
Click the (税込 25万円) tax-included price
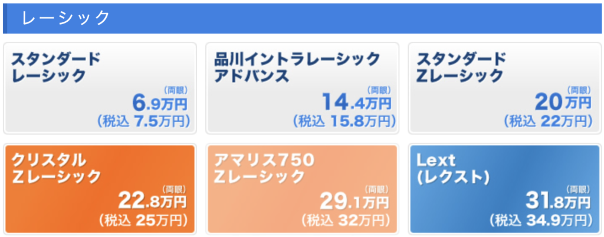coord(143,220)
